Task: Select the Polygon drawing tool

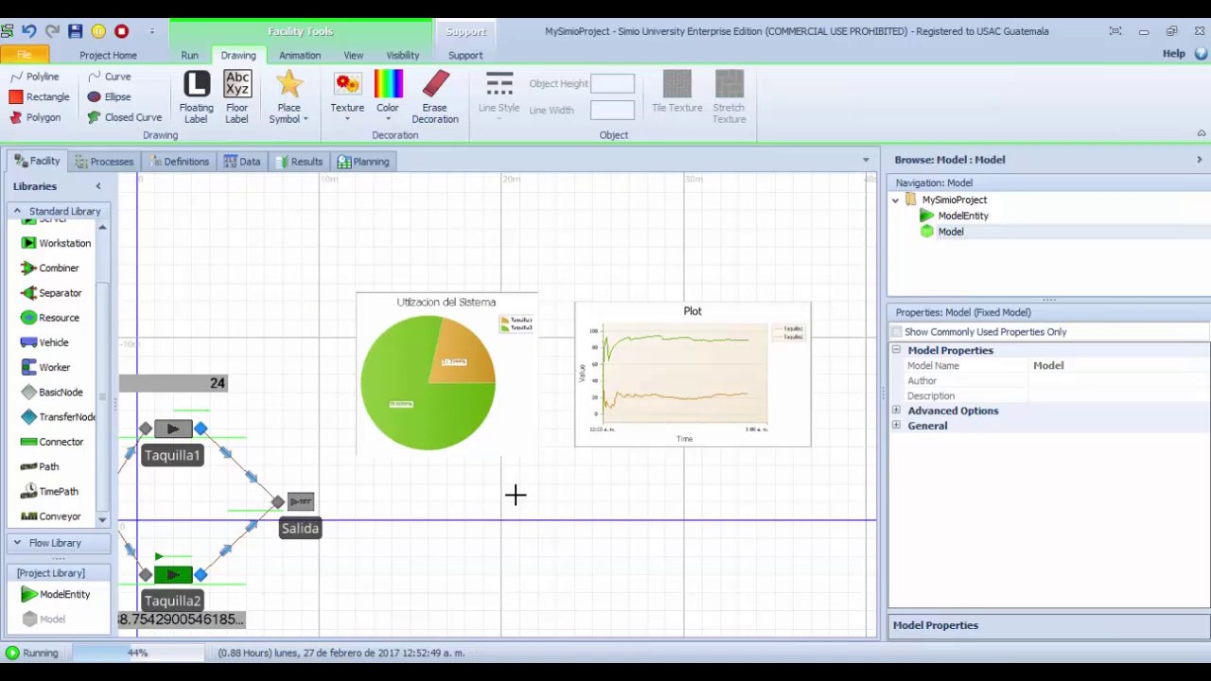Action: pyautogui.click(x=35, y=117)
